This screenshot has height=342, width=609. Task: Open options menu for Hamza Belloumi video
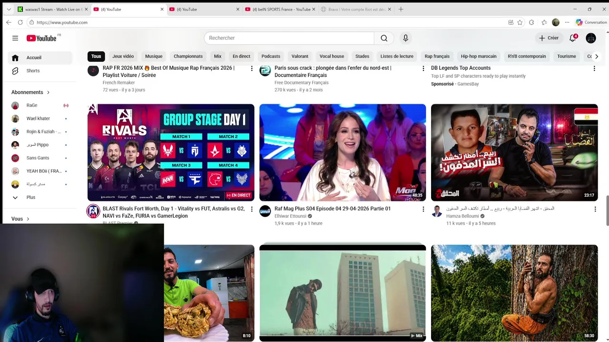click(595, 209)
